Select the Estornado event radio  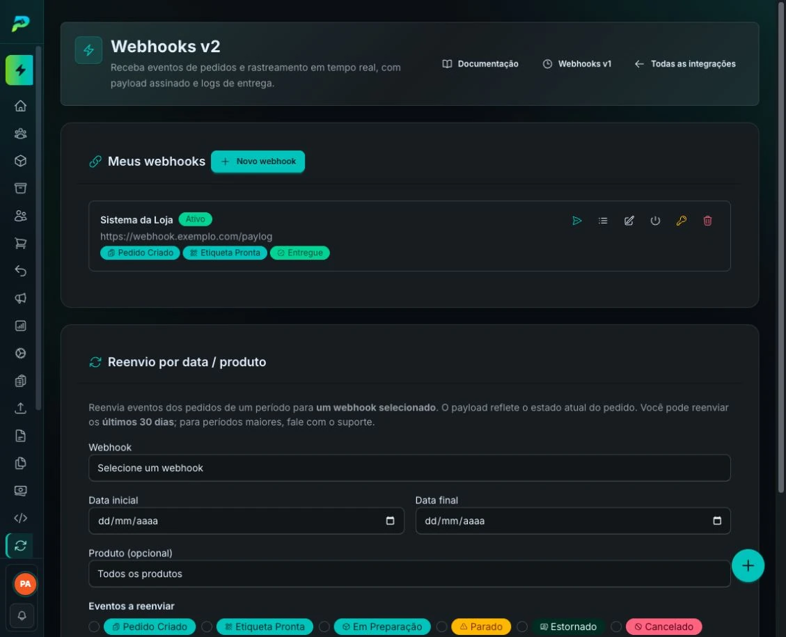click(522, 627)
